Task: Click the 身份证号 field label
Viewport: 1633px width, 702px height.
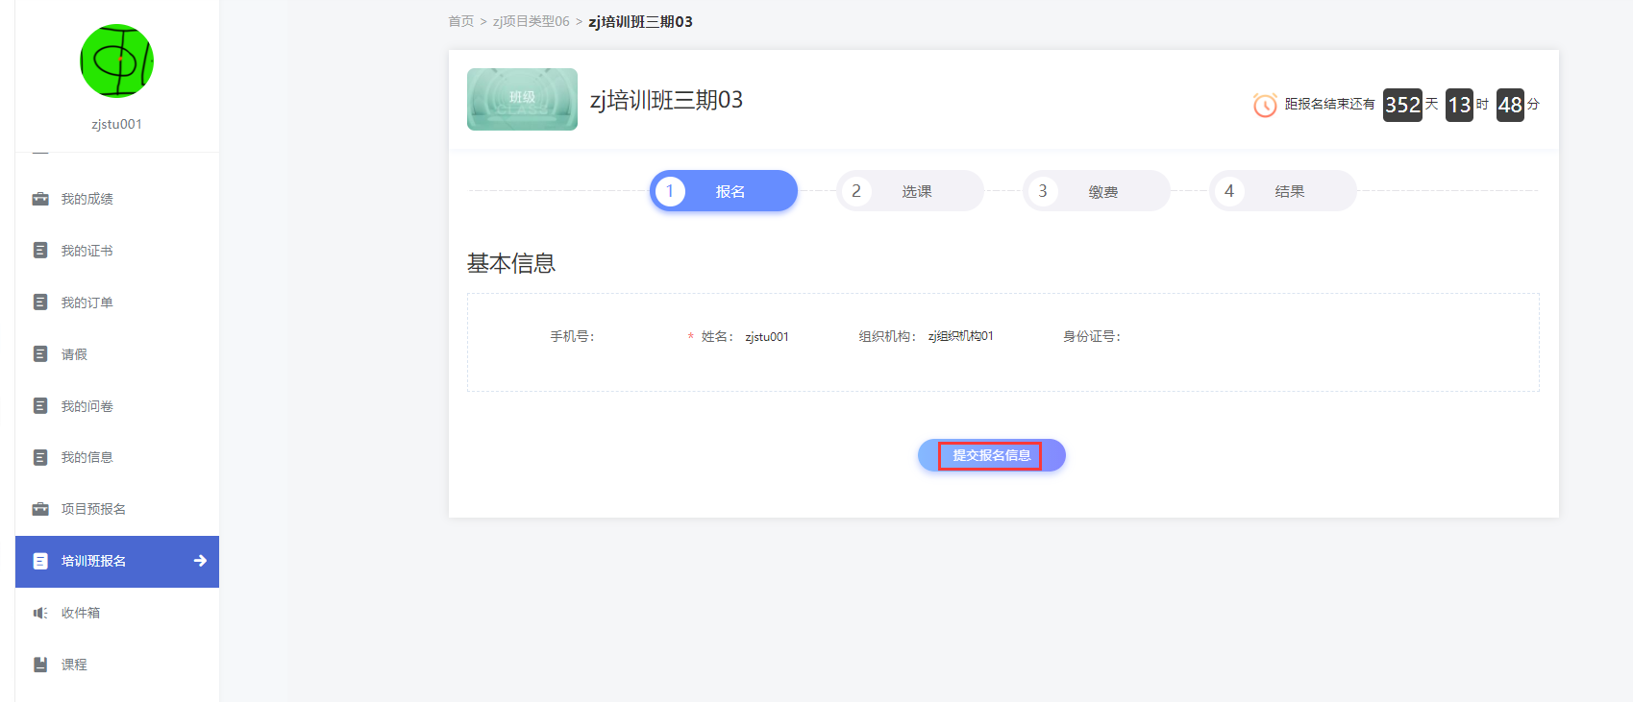Action: [1092, 336]
